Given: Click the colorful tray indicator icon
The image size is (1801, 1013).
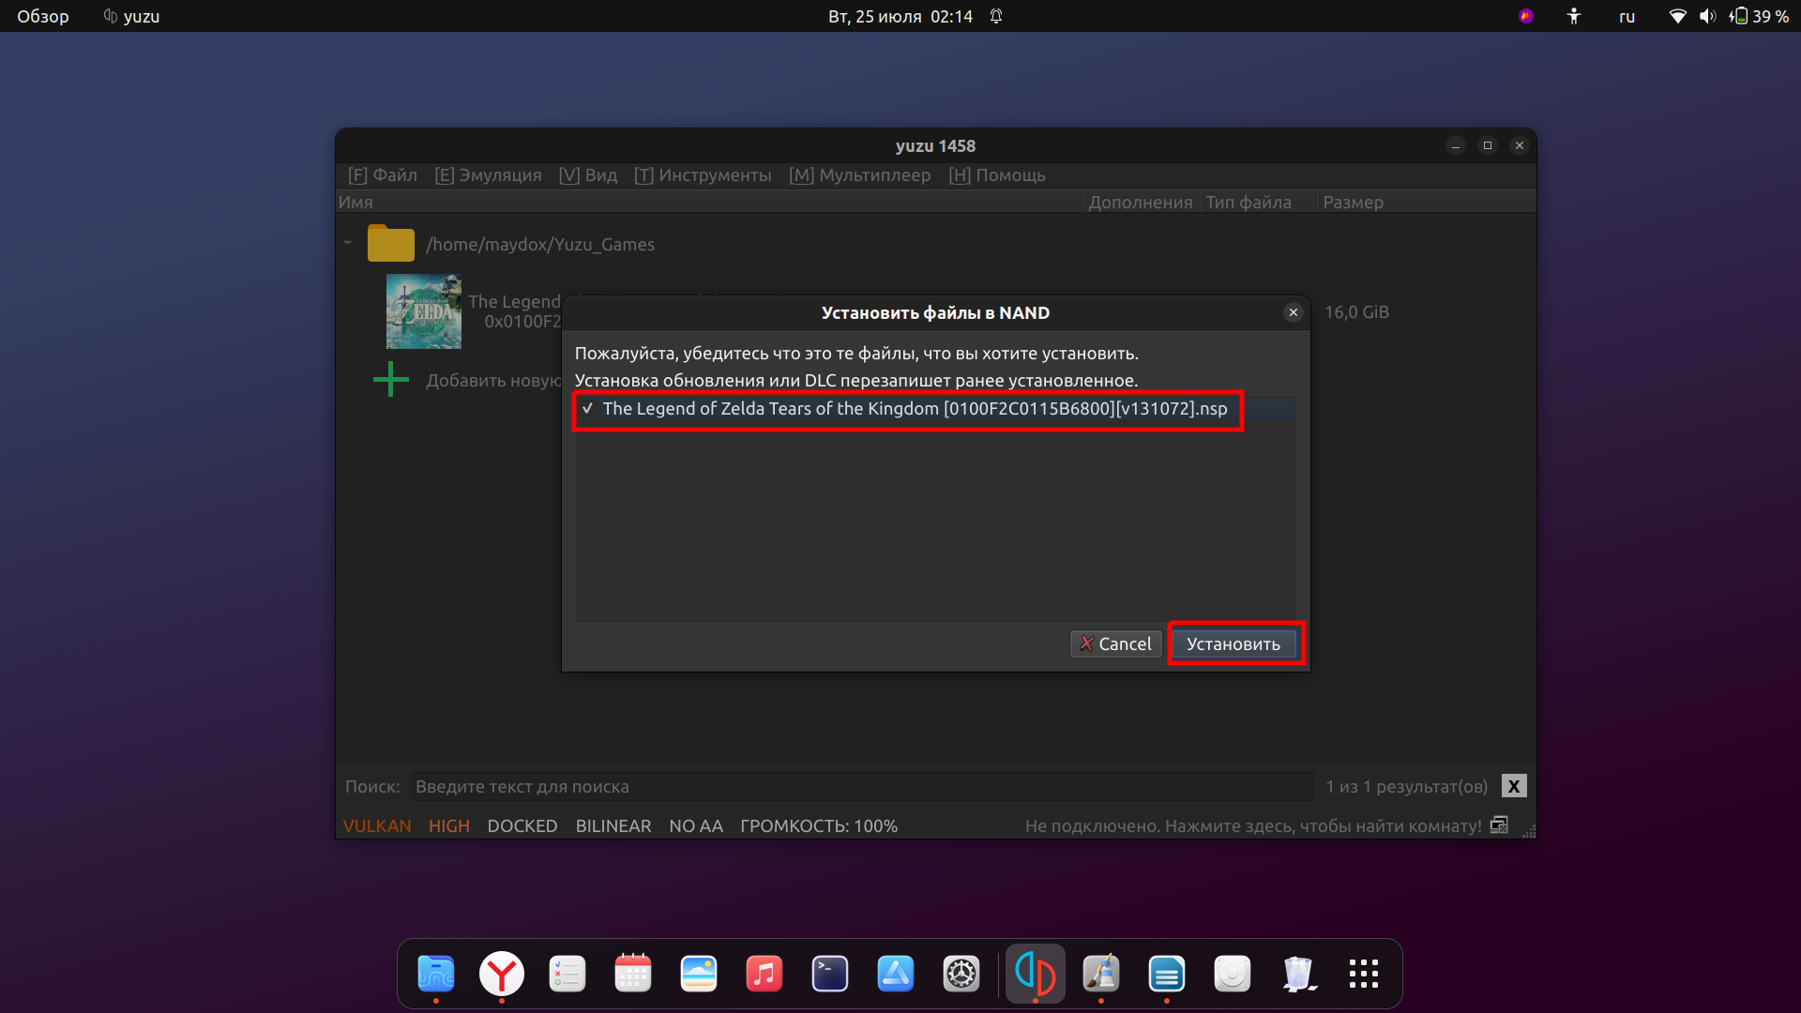Looking at the screenshot, I should click(x=1526, y=16).
